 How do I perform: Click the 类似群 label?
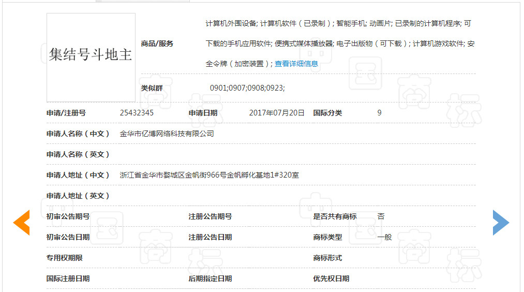point(152,88)
